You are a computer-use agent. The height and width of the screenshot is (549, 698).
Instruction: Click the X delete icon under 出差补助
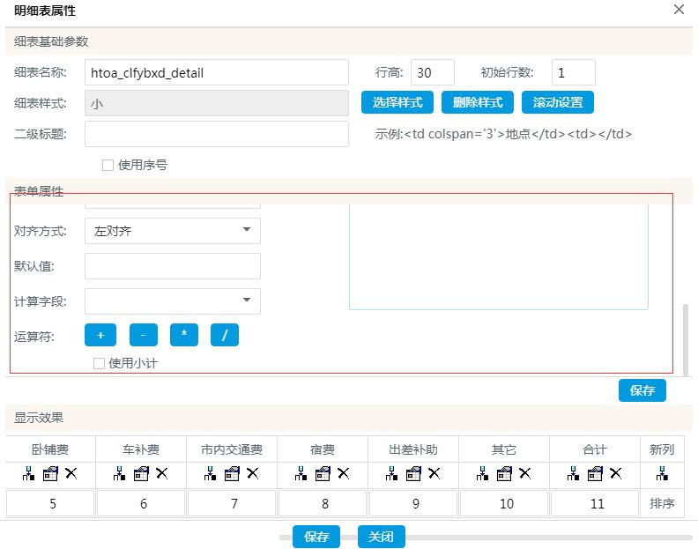pos(434,473)
